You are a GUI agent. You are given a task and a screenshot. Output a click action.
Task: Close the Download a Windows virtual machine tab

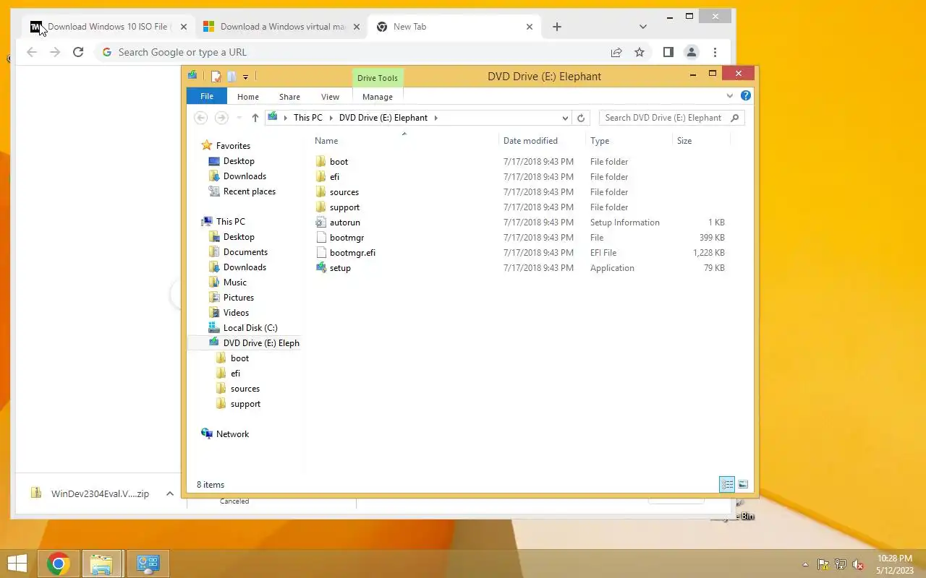pyautogui.click(x=356, y=27)
